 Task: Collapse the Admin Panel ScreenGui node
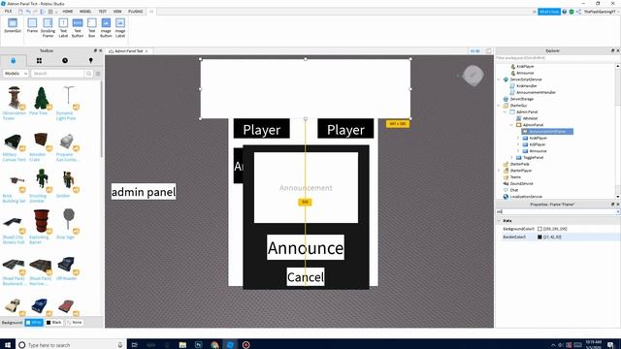click(506, 112)
